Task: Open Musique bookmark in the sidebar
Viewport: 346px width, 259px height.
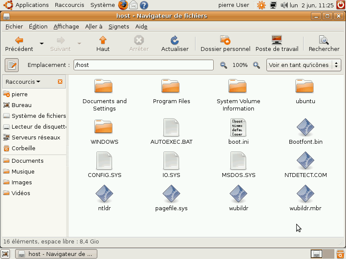Action: pyautogui.click(x=34, y=171)
